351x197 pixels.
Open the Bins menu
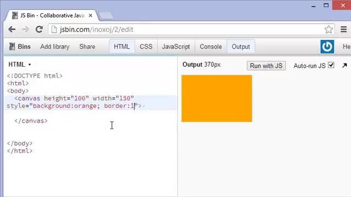[20, 47]
